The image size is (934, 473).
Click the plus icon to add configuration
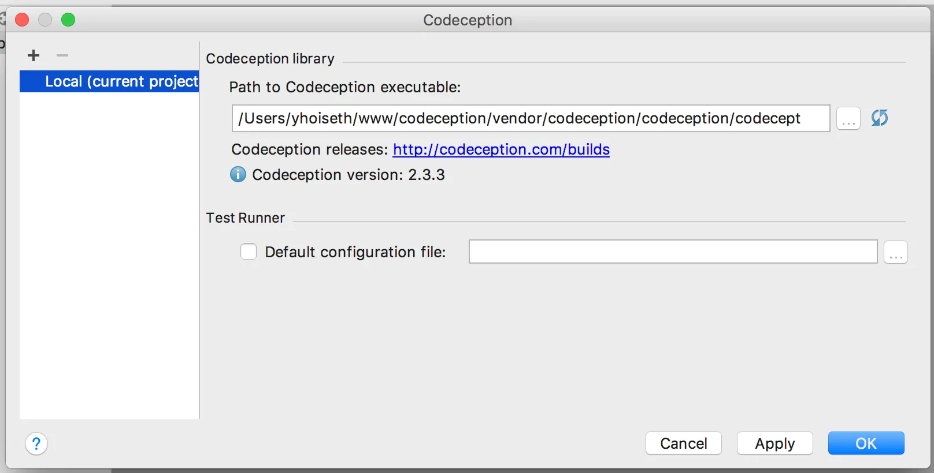(34, 55)
